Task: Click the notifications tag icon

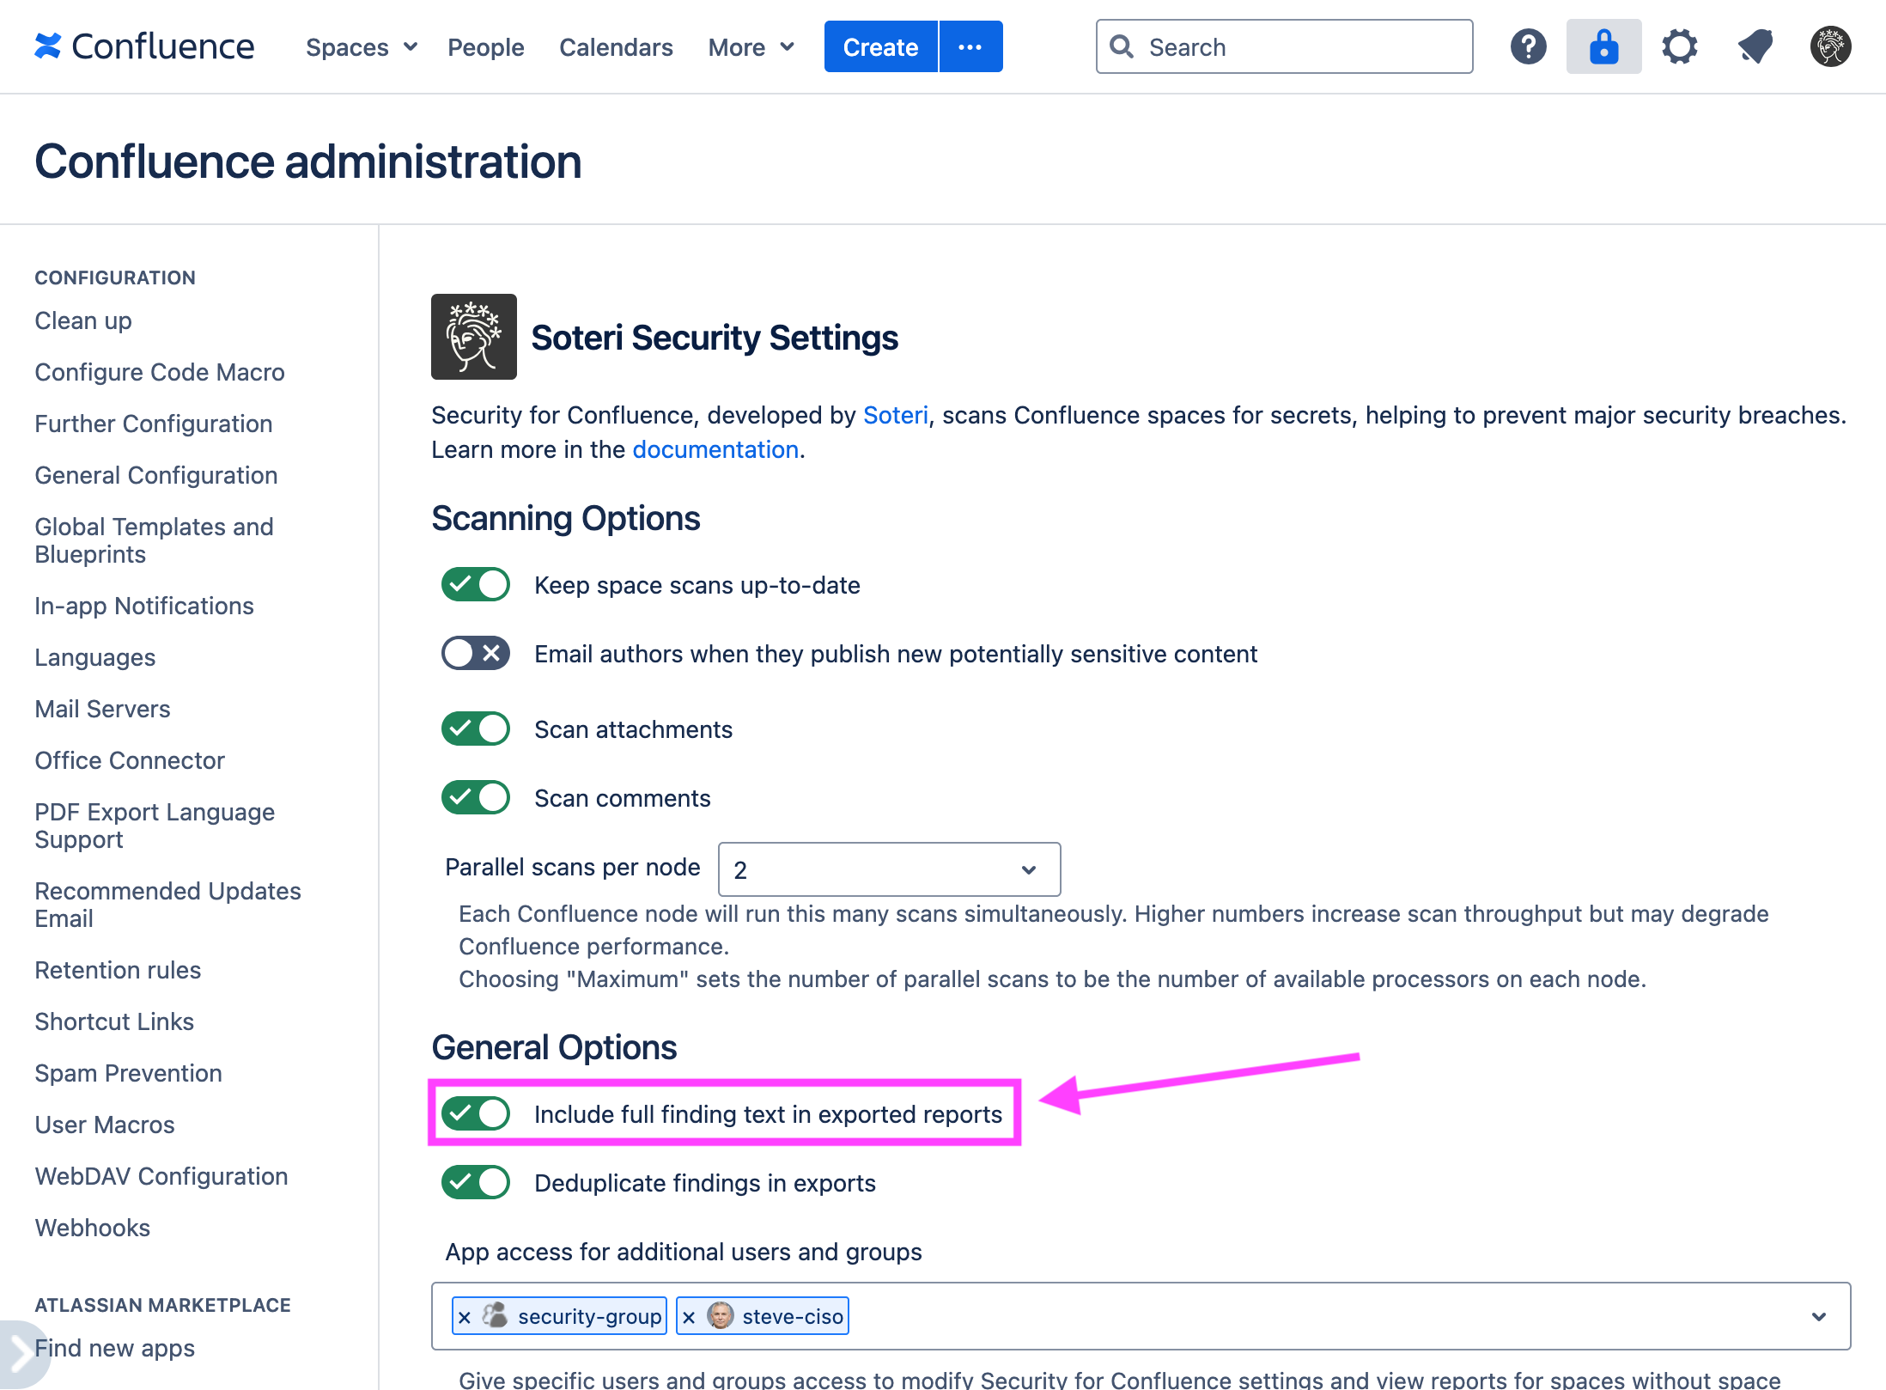Action: coord(1755,46)
